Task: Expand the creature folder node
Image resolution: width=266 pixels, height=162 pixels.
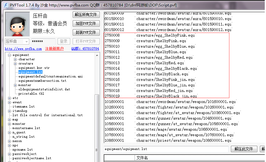Action: pyautogui.click(x=15, y=64)
